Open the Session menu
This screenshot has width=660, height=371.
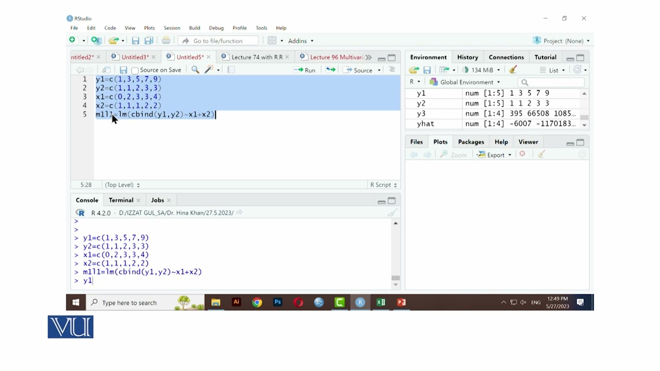172,28
